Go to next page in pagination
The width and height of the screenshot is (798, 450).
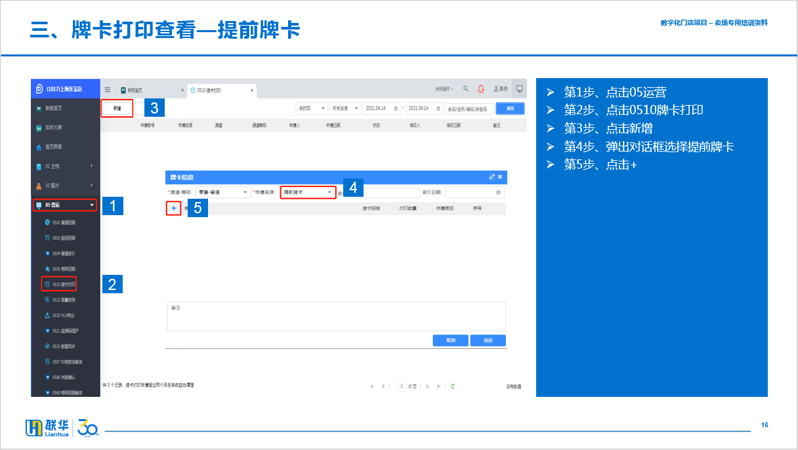click(428, 386)
